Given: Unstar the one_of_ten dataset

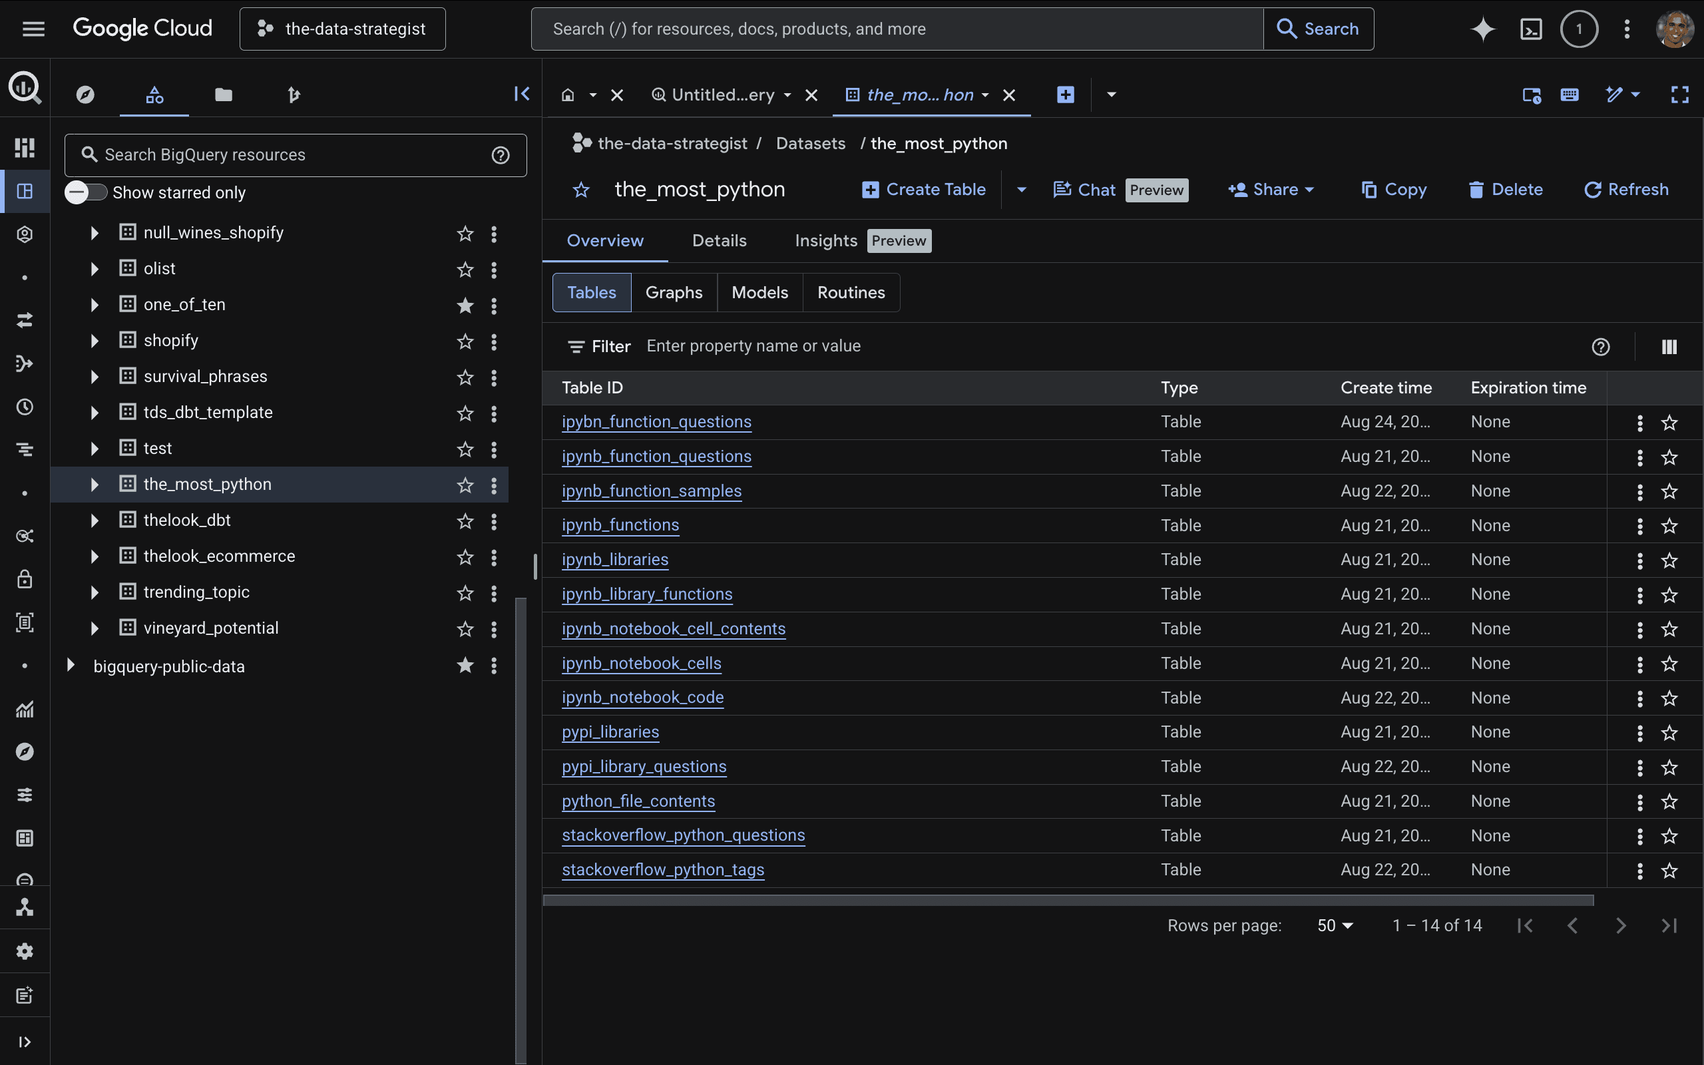Looking at the screenshot, I should [465, 305].
